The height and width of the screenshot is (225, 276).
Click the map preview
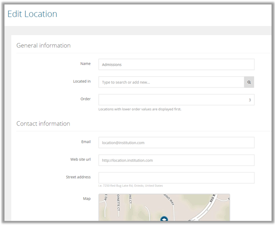pyautogui.click(x=164, y=207)
